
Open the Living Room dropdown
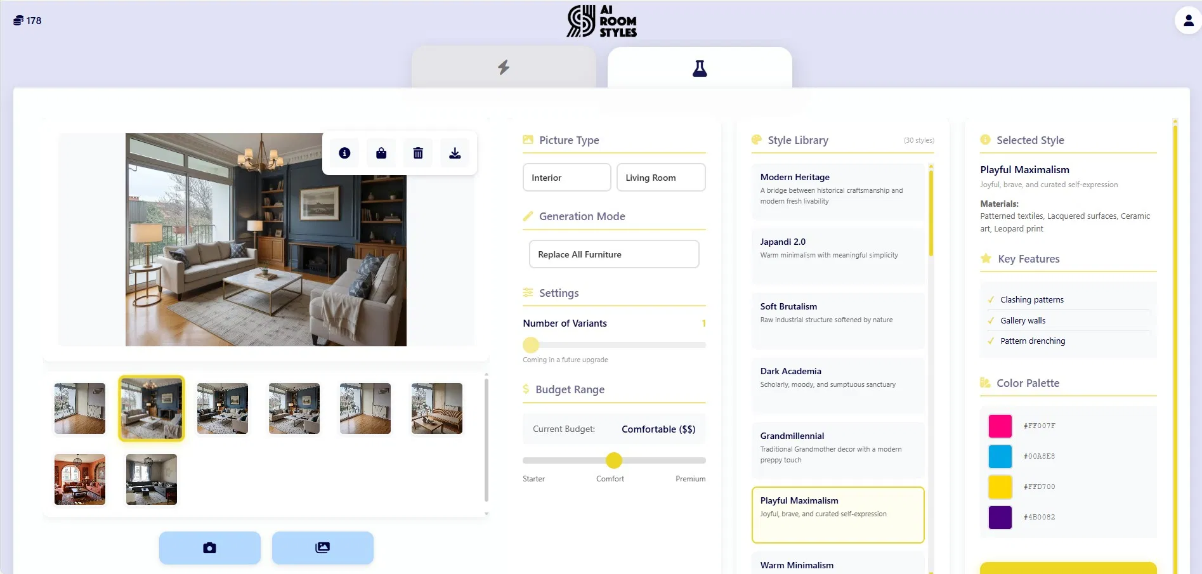[x=661, y=178]
